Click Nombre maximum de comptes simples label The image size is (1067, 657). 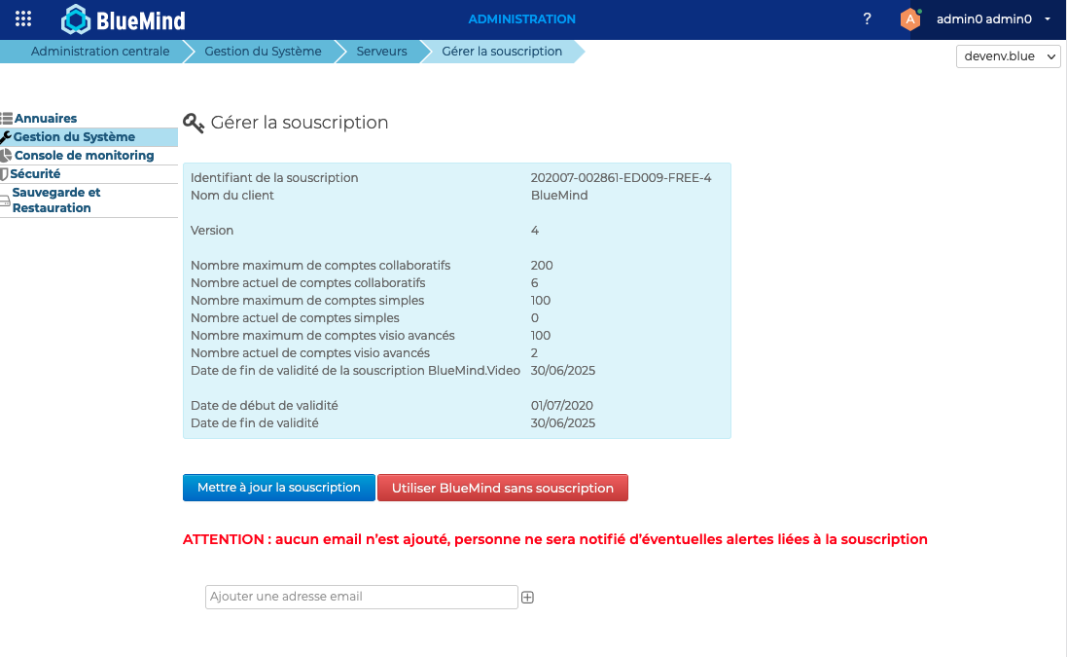click(x=307, y=301)
